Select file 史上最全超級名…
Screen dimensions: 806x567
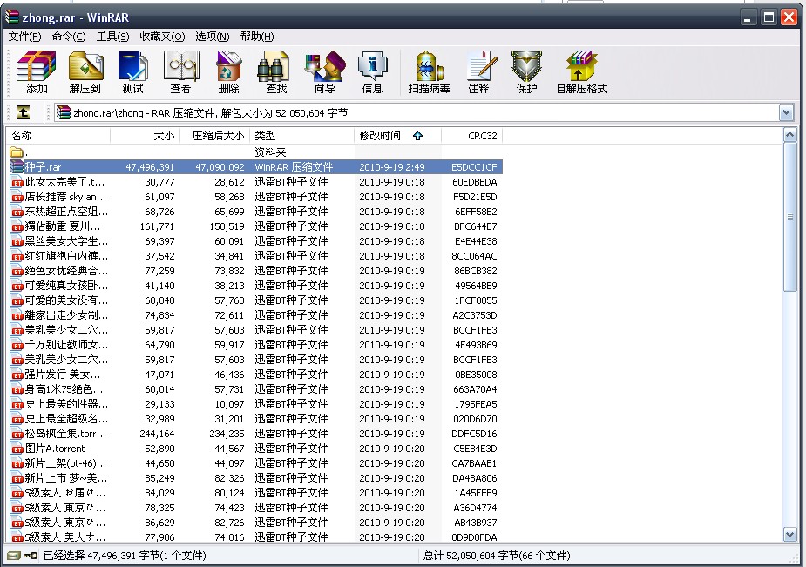[67, 419]
